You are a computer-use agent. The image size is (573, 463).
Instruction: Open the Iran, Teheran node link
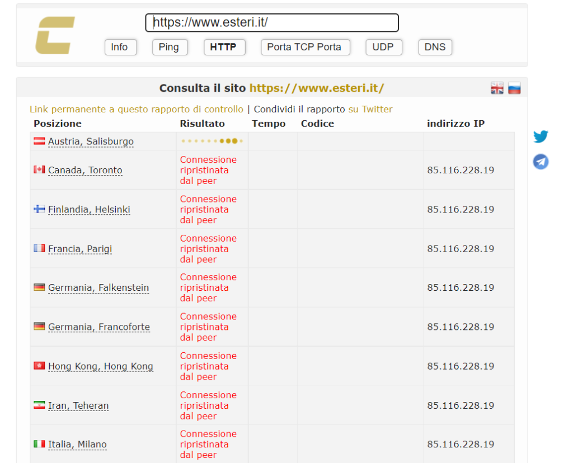pos(78,406)
